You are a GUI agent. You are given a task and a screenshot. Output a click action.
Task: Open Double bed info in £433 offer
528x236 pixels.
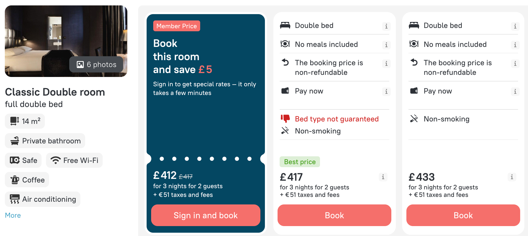[515, 26]
